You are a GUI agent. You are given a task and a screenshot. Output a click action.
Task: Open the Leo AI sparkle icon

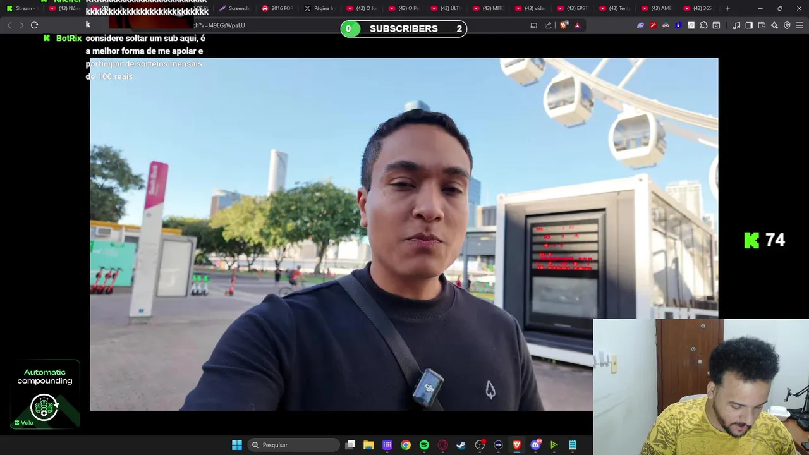pos(774,25)
